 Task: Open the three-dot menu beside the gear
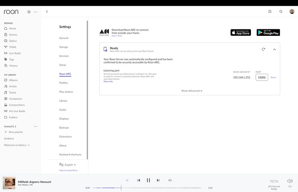(36, 12)
